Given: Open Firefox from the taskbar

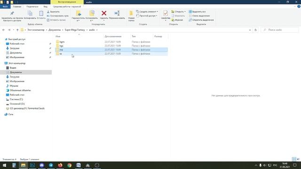Looking at the screenshot, I should pos(60,165).
